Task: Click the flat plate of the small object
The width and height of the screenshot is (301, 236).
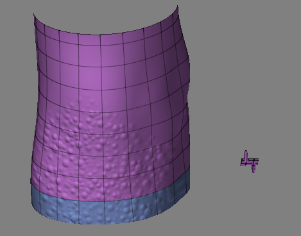Action: coord(250,162)
